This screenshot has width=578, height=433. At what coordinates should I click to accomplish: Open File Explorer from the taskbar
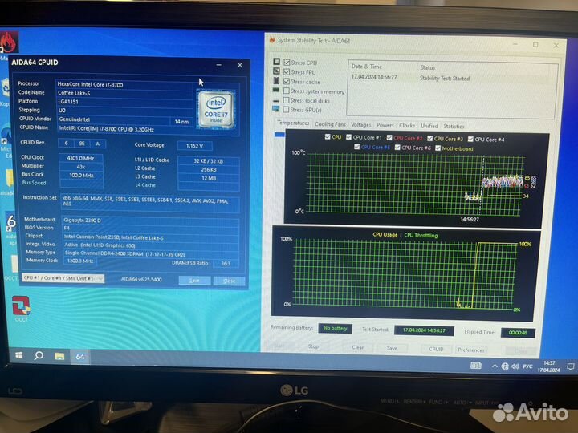59,356
